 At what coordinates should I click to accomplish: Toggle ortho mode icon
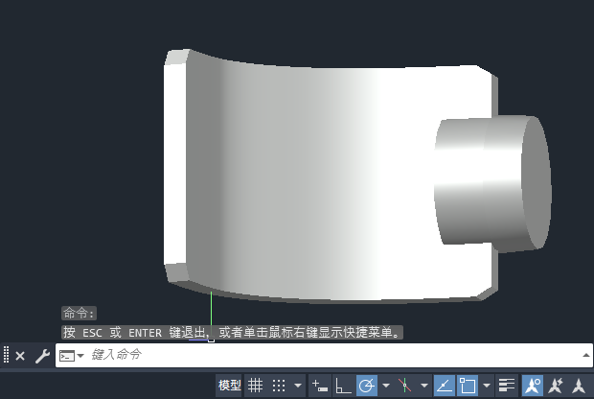point(344,386)
